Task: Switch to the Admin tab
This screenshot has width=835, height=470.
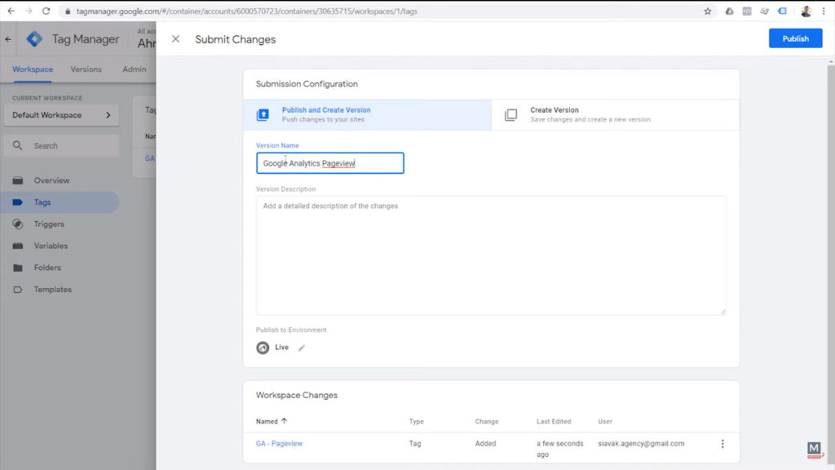Action: tap(134, 69)
